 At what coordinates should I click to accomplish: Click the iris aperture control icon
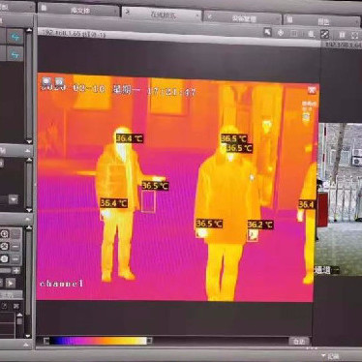point(5,259)
